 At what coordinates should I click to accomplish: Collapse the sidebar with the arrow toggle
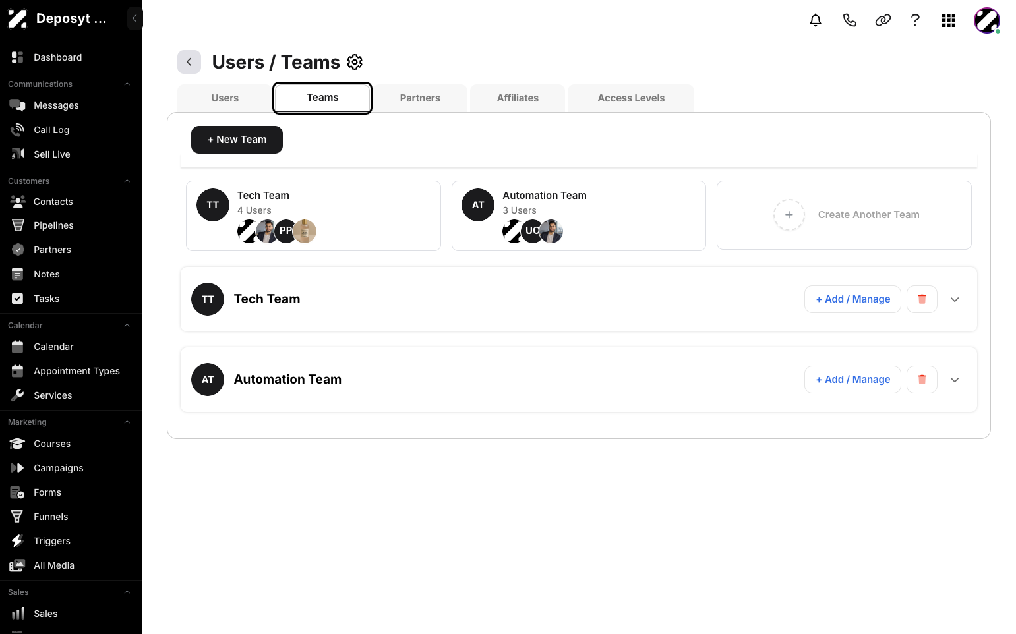[x=134, y=18]
